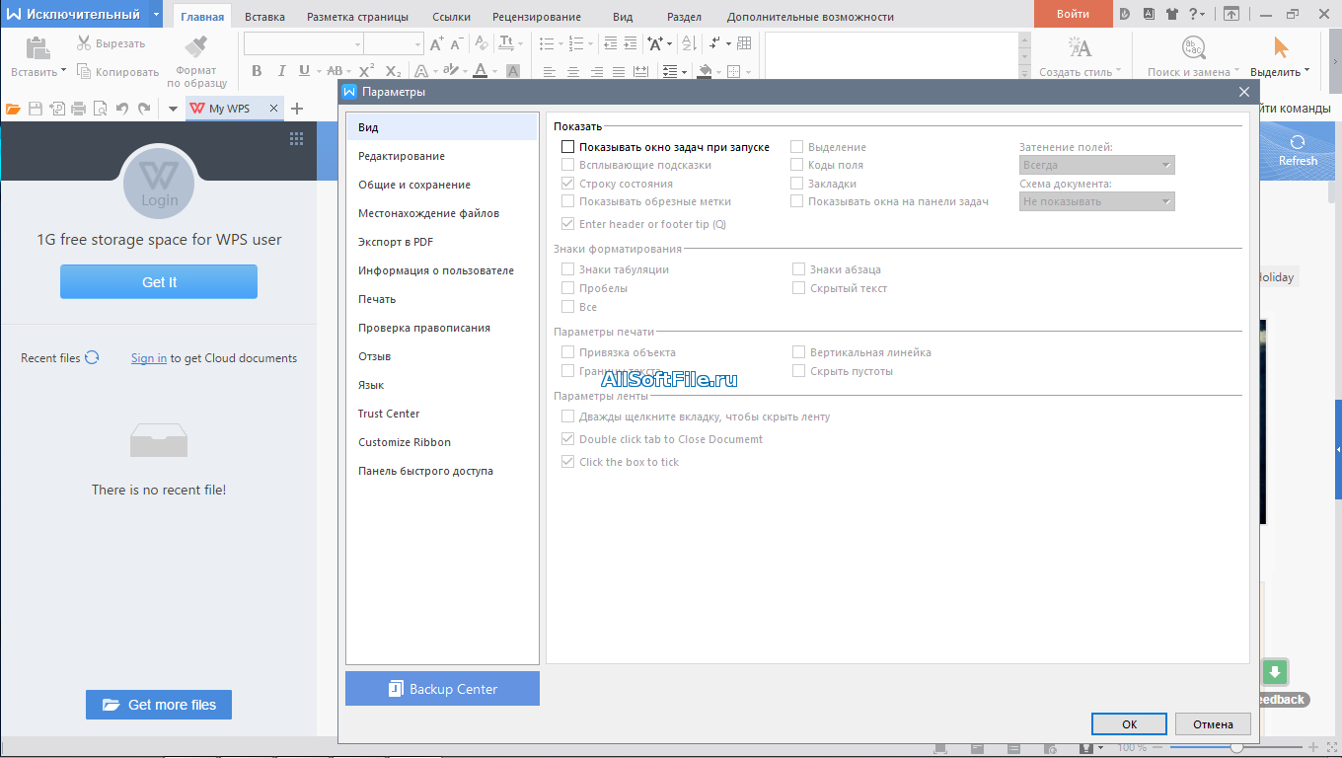Expand the field shading dropdown set to Всегда
This screenshot has width=1342, height=758.
click(x=1096, y=165)
